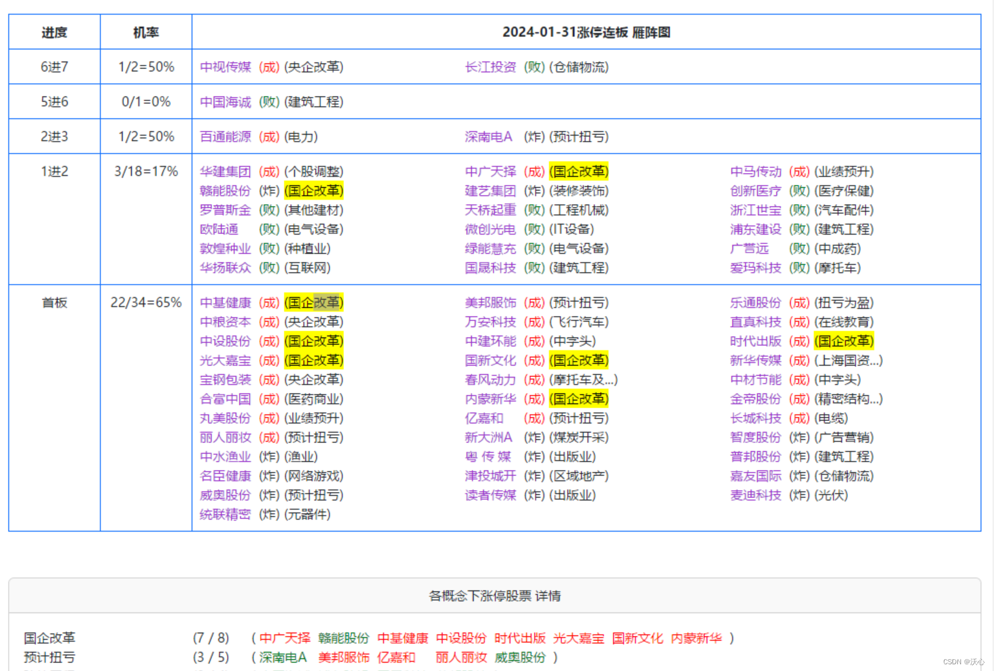Viewport: 994px width, 671px height.
Task: Open 深南电A in the 2进3 row
Action: click(489, 137)
